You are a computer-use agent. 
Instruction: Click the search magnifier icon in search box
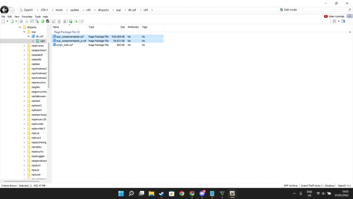(x=349, y=10)
